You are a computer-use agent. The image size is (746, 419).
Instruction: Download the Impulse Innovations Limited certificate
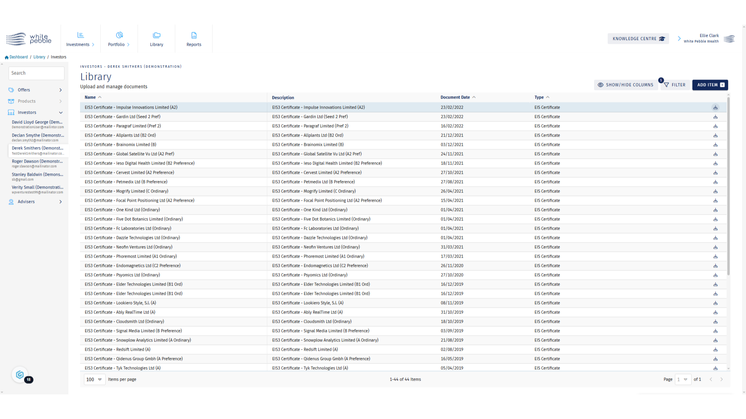(715, 107)
